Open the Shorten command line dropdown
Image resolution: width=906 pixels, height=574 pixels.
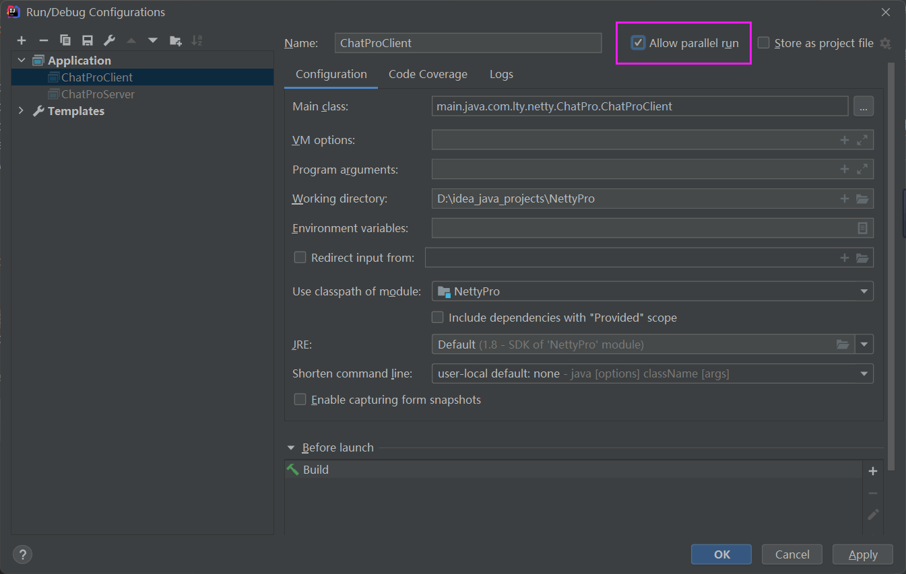[864, 373]
